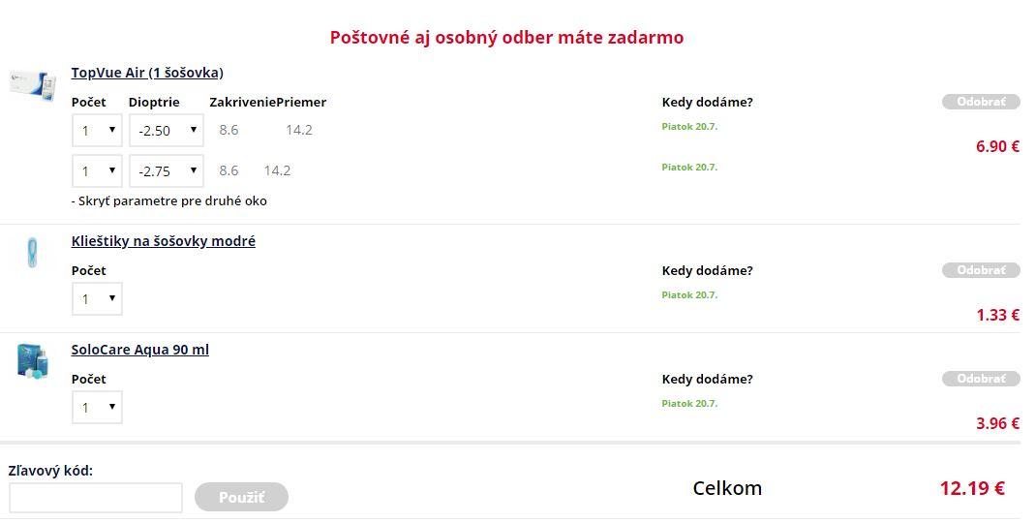Open the SoloCare Aqua 90 ml link
Viewport: 1036px width, 523px height.
(x=139, y=350)
